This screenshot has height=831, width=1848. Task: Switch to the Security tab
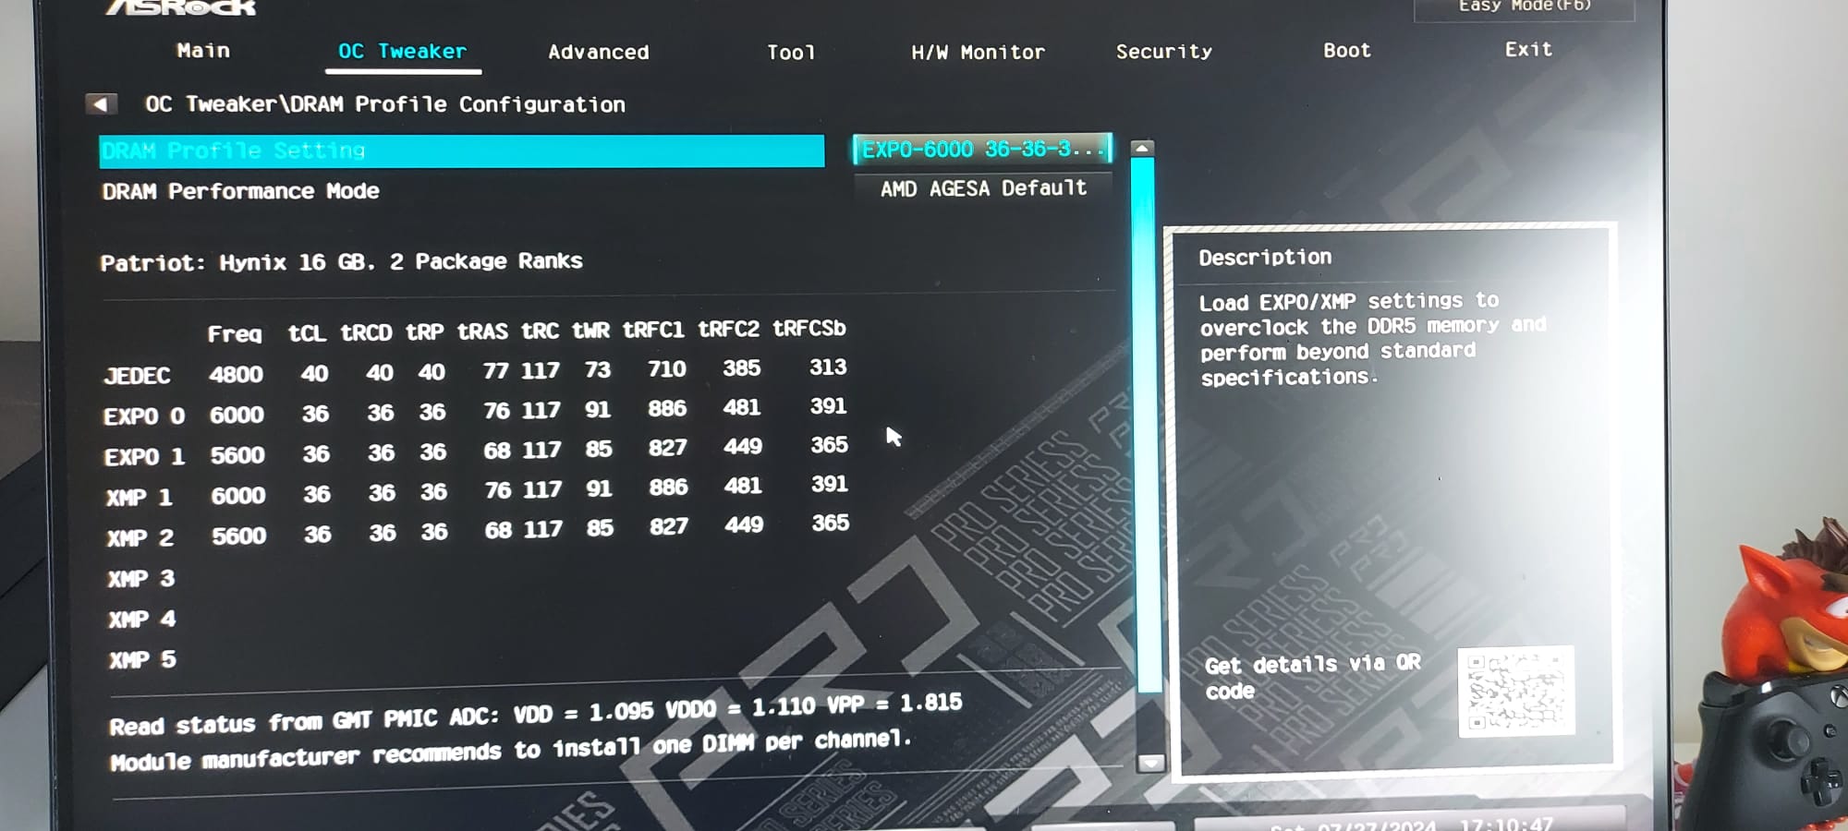[1164, 52]
